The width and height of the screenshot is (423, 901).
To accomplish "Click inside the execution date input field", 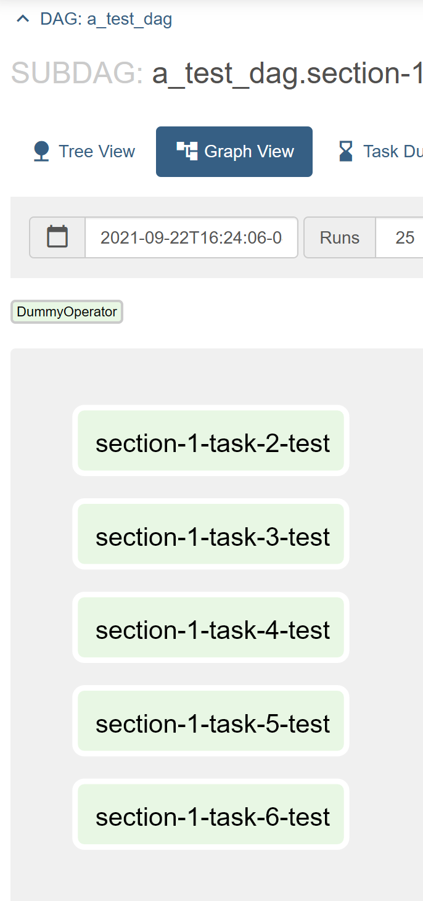I will tap(191, 237).
